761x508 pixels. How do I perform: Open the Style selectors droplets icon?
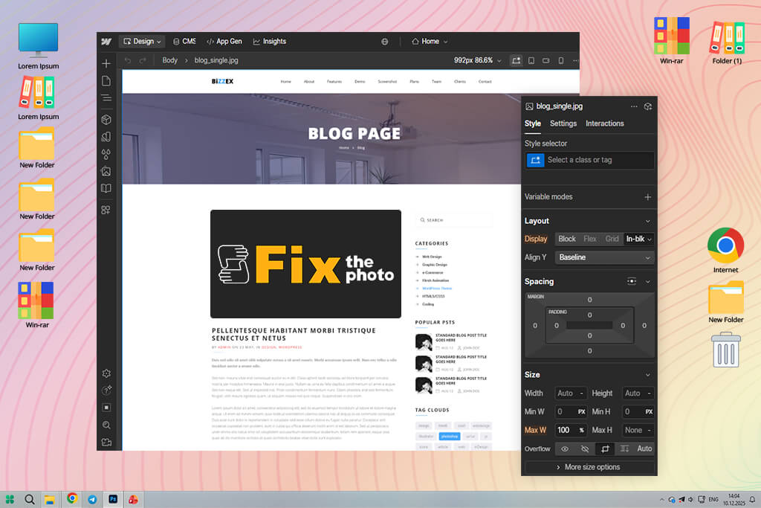point(106,155)
